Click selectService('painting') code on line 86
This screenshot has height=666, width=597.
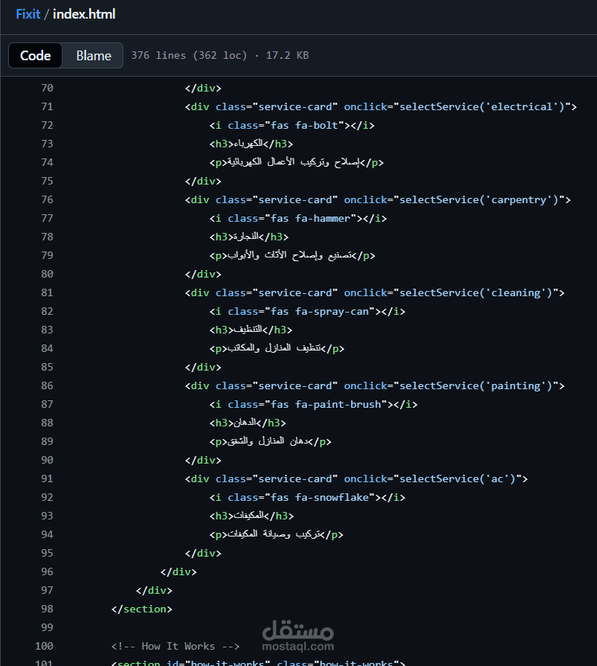tap(476, 385)
